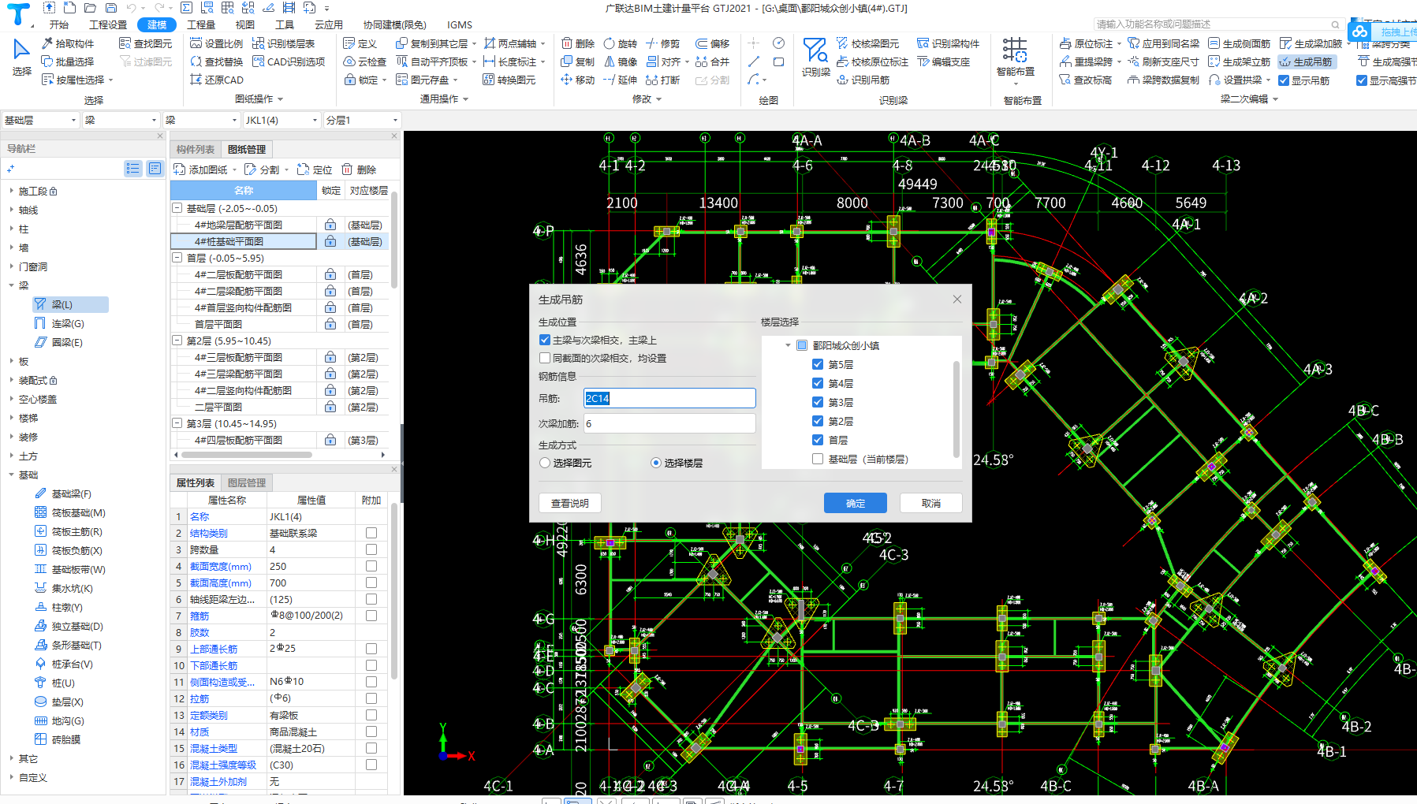This screenshot has height=804, width=1417.
Task: Click the 打断 break tool
Action: coord(662,80)
